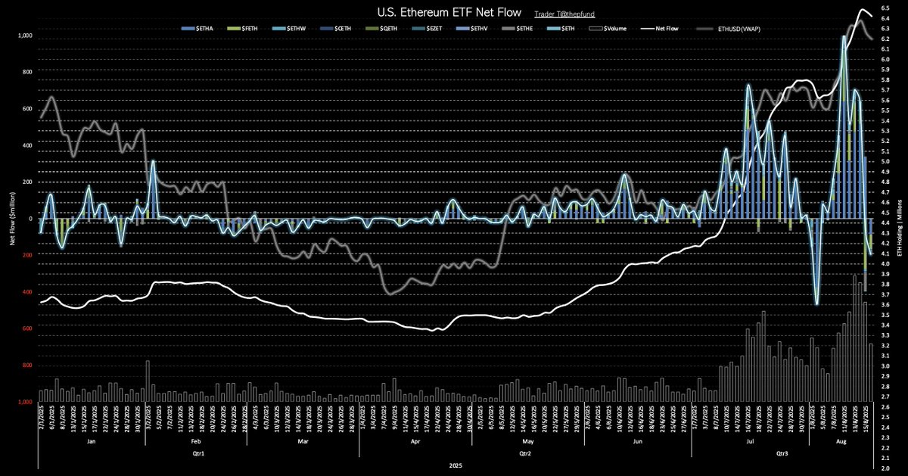This screenshot has width=908, height=476.
Task: Click the 0 value on left axis
Action: point(32,219)
